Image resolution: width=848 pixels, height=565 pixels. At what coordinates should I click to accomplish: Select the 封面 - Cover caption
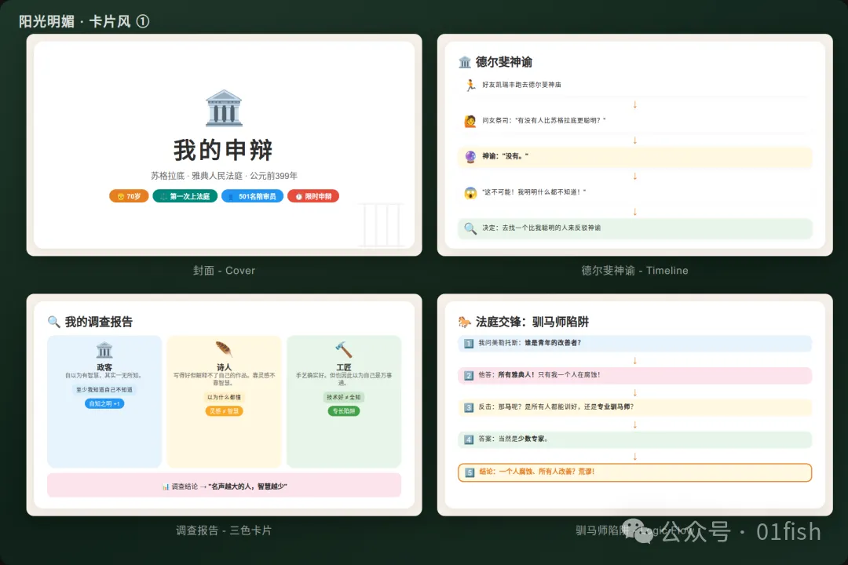tap(224, 271)
